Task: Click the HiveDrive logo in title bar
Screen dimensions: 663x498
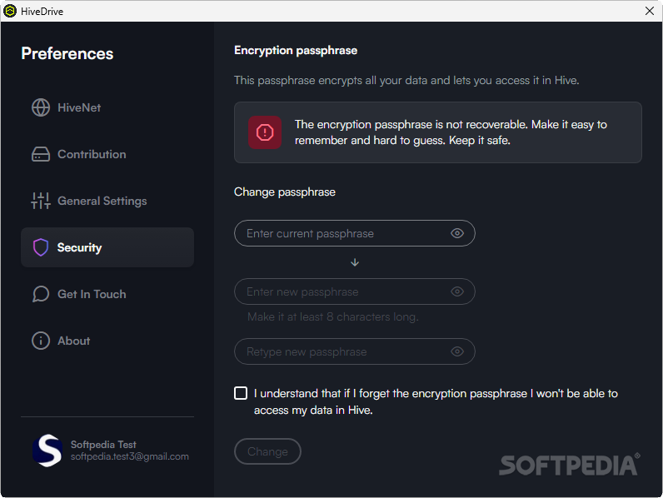Action: pyautogui.click(x=10, y=11)
